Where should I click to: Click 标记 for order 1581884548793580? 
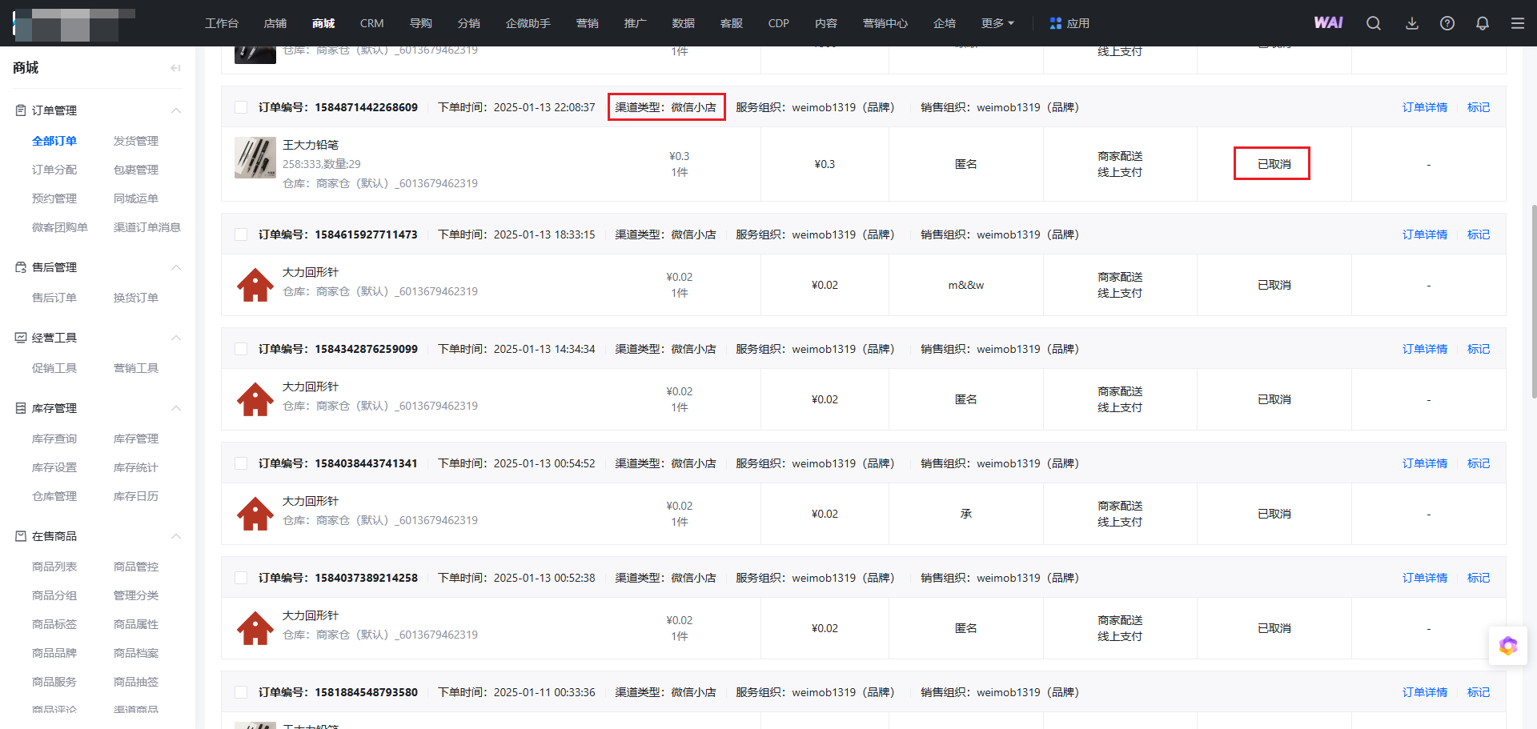click(x=1479, y=692)
